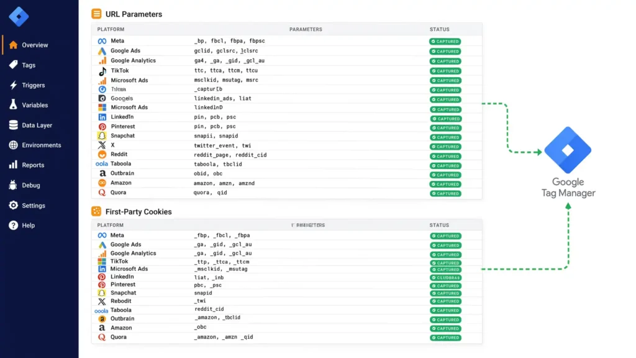The width and height of the screenshot is (636, 358).
Task: Click the cookie icon beside First-Party Cookies
Action: 96,211
